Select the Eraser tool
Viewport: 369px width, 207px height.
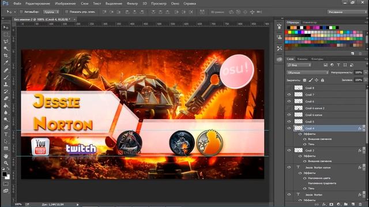click(6, 98)
